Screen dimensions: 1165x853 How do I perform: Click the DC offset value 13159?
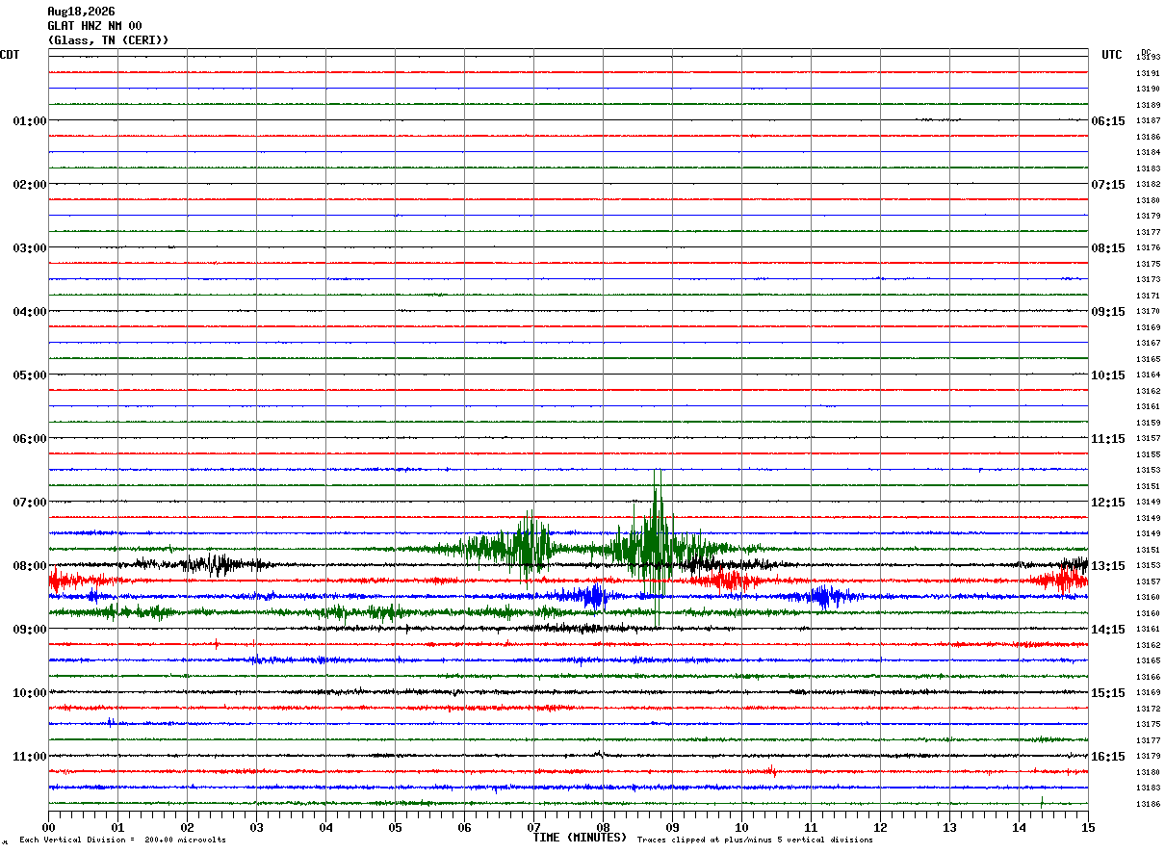pyautogui.click(x=1148, y=423)
